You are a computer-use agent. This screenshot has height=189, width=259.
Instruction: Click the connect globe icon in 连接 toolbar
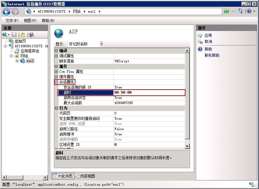pyautogui.click(x=5, y=35)
